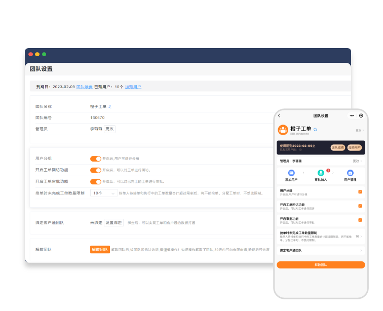This screenshot has height=311, width=383.
Task: Click the expiry date 2023-02-09 in banner
Action: (x=64, y=87)
